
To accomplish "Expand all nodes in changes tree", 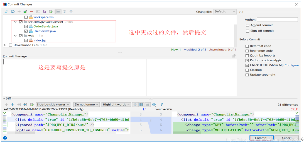I will coord(65,12).
